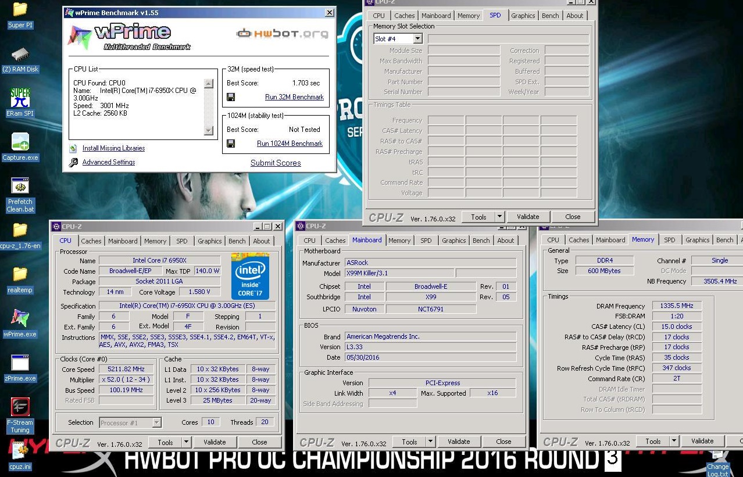Click X99M Killer/3.1 model field

(x=399, y=274)
